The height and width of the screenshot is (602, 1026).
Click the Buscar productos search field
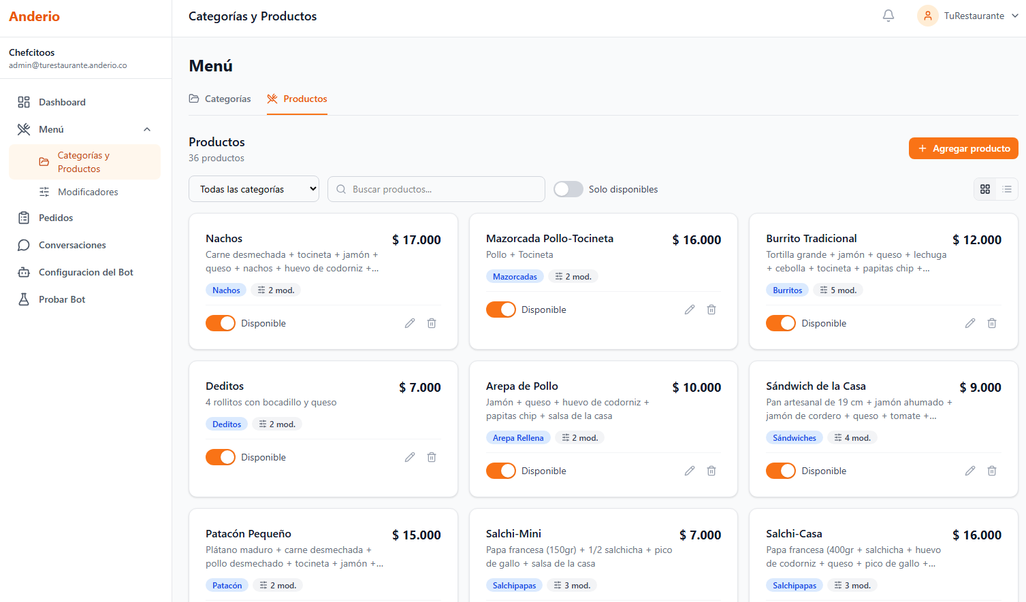pyautogui.click(x=436, y=189)
